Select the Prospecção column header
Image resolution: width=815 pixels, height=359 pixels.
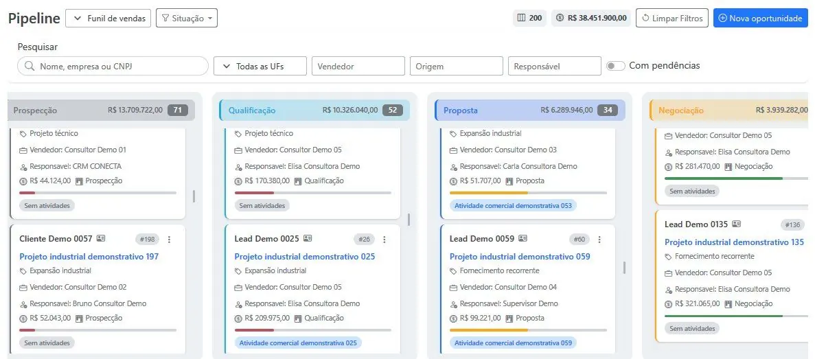point(102,110)
